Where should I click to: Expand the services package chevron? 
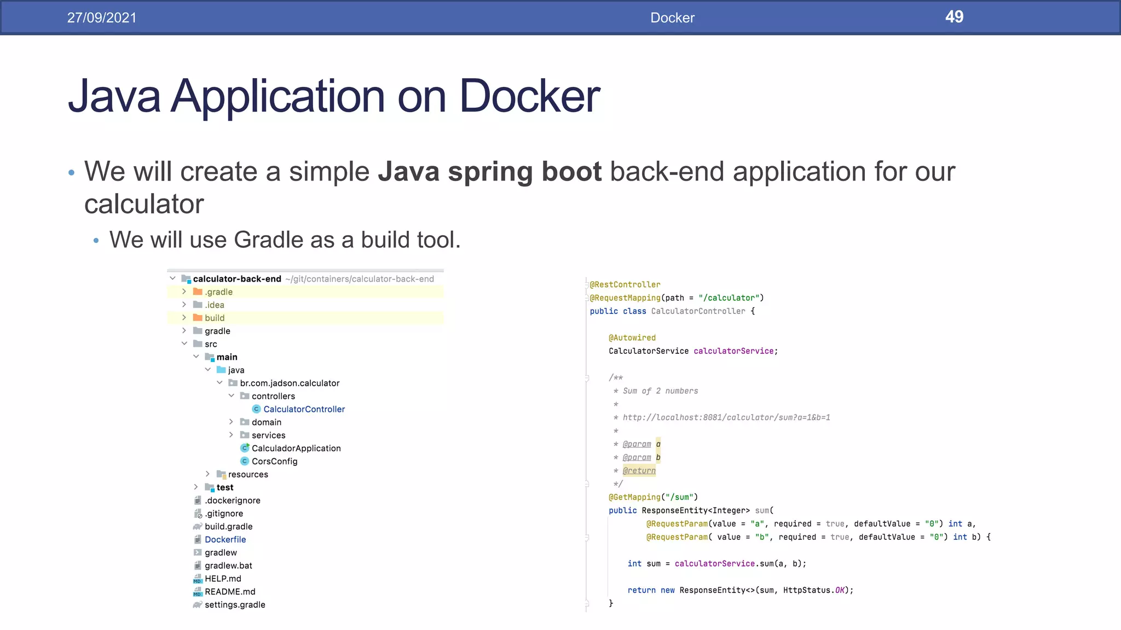click(x=231, y=435)
